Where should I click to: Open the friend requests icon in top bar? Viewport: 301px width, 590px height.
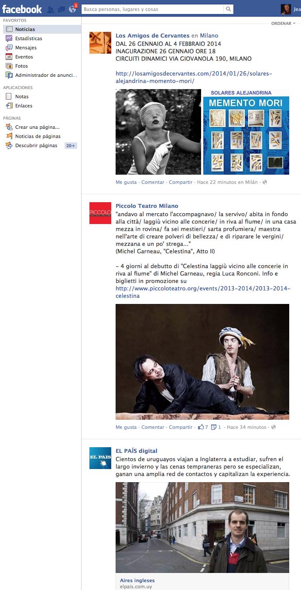[x=51, y=9]
